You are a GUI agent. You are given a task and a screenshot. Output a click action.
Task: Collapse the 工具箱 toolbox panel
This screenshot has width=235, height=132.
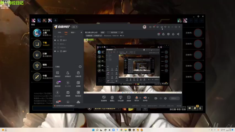click(x=80, y=67)
